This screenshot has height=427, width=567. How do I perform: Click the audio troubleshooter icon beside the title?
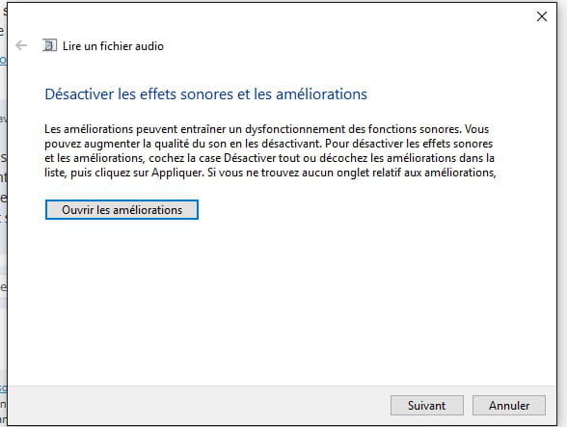coord(49,45)
